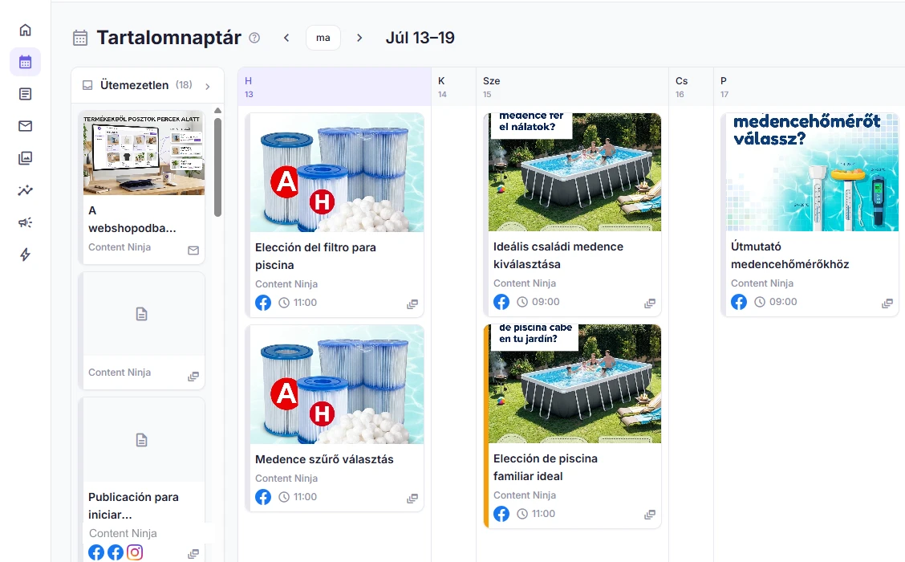Viewport: 905px width, 562px height.
Task: Click clock icon on 'Elección del filtro' card
Action: click(x=284, y=303)
